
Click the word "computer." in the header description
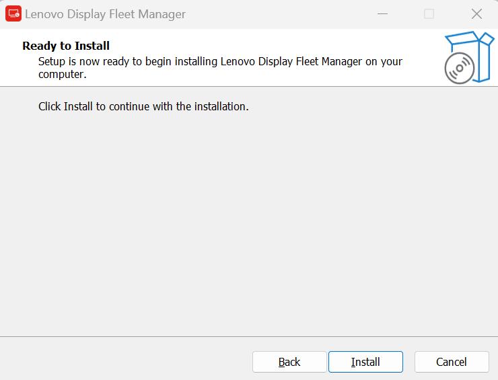(62, 74)
